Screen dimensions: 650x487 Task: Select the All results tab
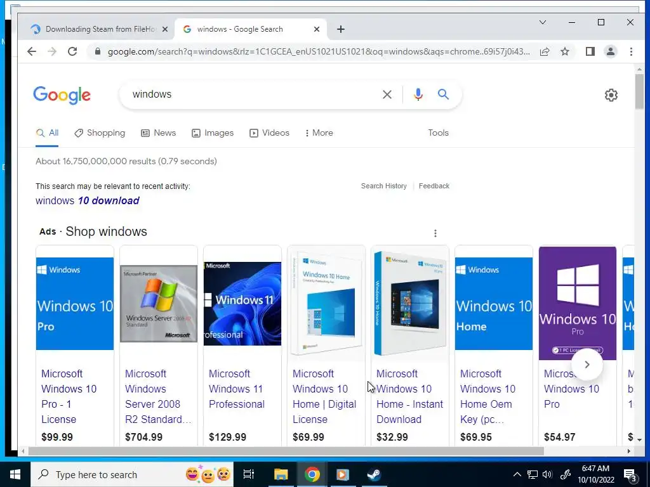click(47, 133)
